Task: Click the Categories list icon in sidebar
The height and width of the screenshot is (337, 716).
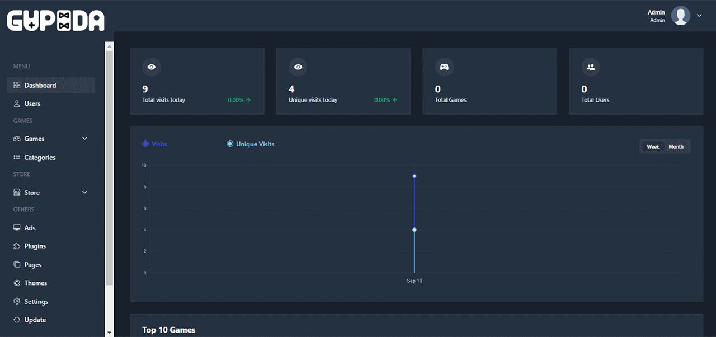Action: coord(17,157)
